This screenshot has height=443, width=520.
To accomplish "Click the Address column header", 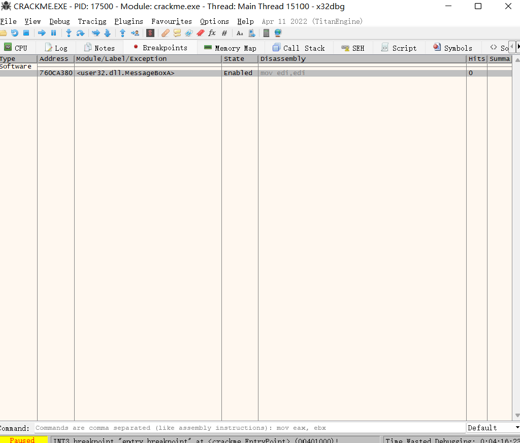I will click(x=54, y=59).
